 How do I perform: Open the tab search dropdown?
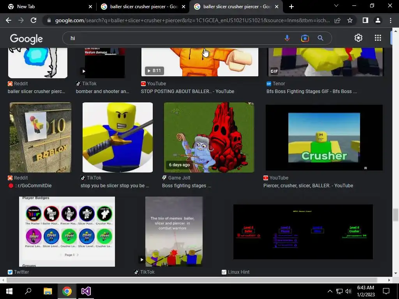pyautogui.click(x=336, y=5)
